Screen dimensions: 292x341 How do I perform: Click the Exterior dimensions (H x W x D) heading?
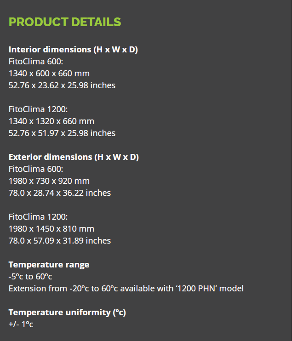(74, 157)
